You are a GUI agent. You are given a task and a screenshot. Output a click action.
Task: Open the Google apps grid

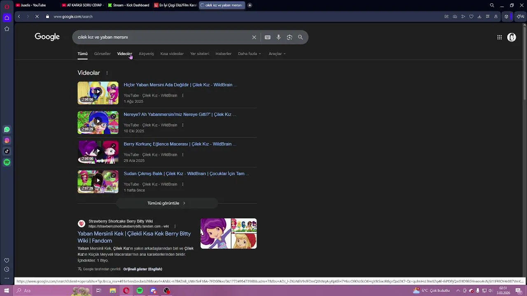point(499,37)
